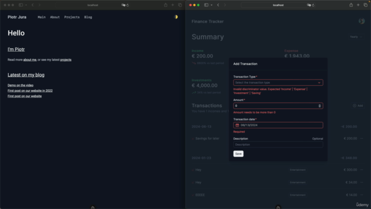The image size is (371, 209).
Task: Open options menu for € 300.00 Hey row
Action: [362, 170]
